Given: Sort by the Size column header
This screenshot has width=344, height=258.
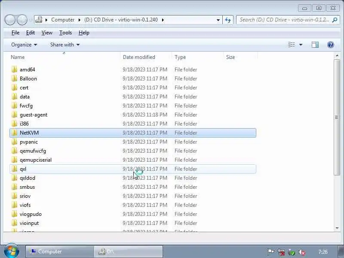Looking at the screenshot, I should pos(240,57).
